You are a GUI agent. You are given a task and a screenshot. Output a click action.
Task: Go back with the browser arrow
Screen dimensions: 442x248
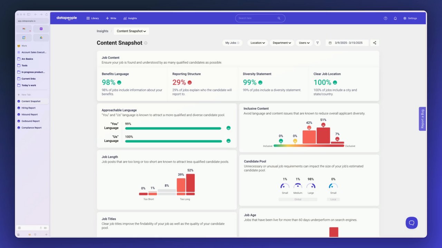tap(35, 14)
